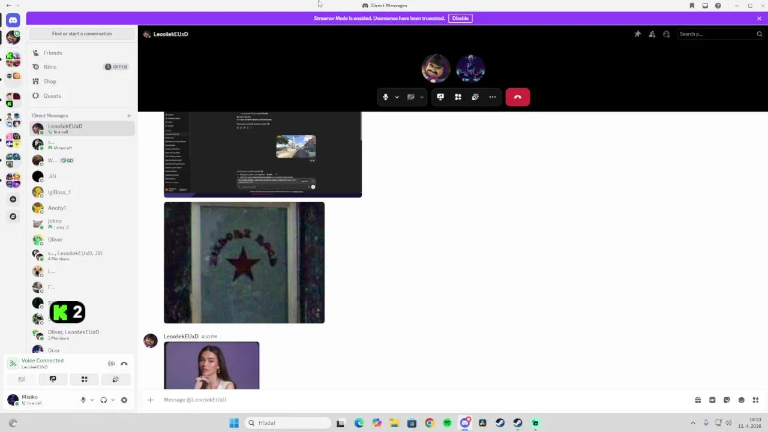768x432 pixels.
Task: Click Find or start a conversation box
Action: tap(82, 34)
